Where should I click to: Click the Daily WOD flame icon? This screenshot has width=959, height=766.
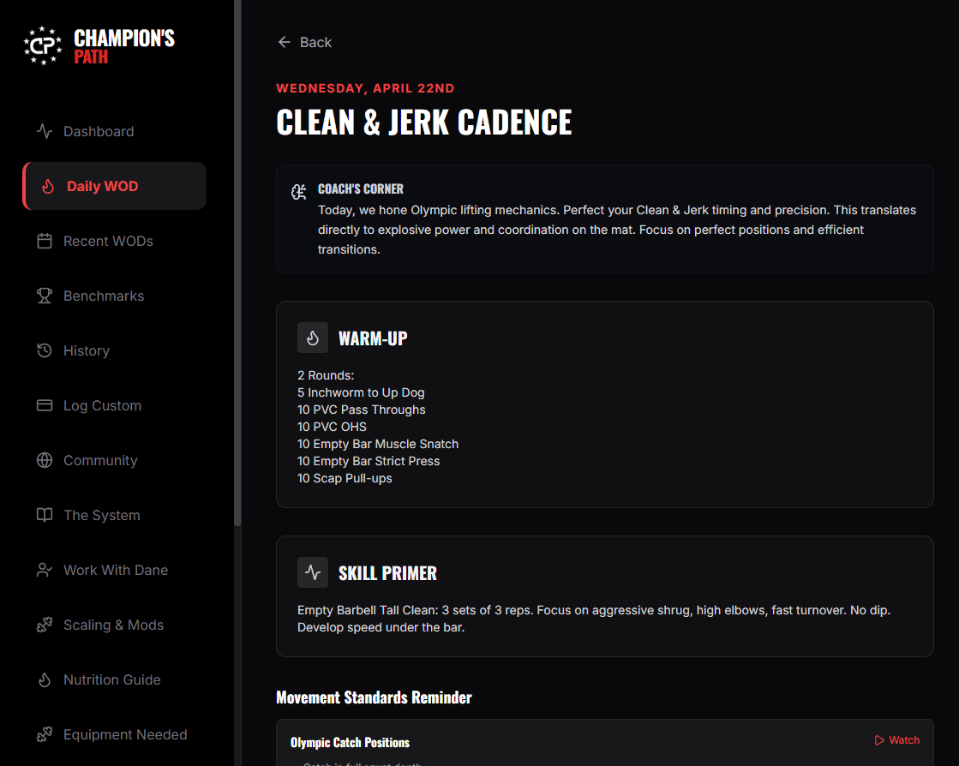click(x=48, y=186)
